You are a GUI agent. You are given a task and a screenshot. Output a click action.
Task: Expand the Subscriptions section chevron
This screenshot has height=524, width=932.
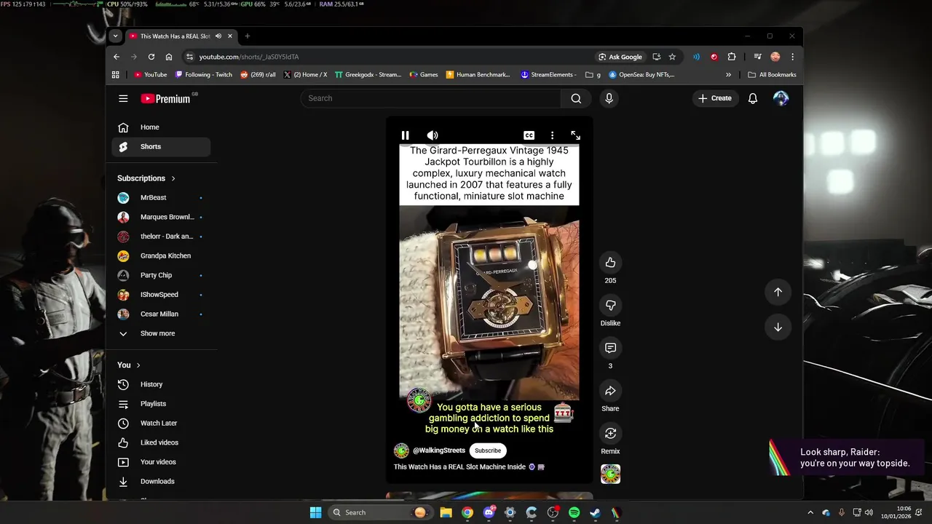(173, 178)
